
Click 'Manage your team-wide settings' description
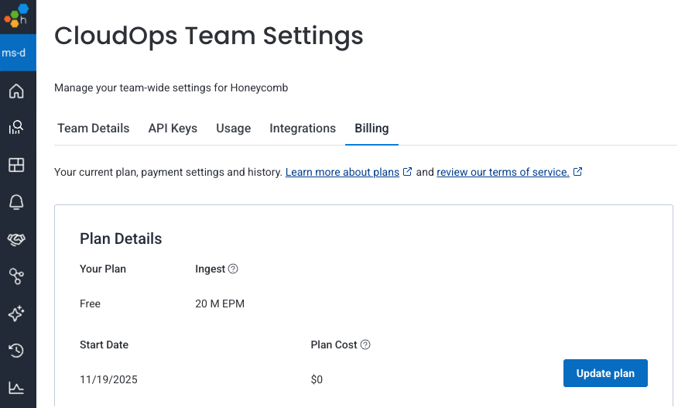pos(171,87)
